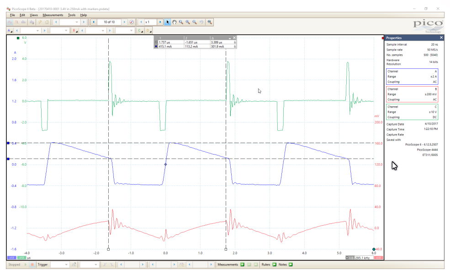Open the timebase dropdown in the top toolbar
This screenshot has height=274, width=450.
[x=69, y=22]
